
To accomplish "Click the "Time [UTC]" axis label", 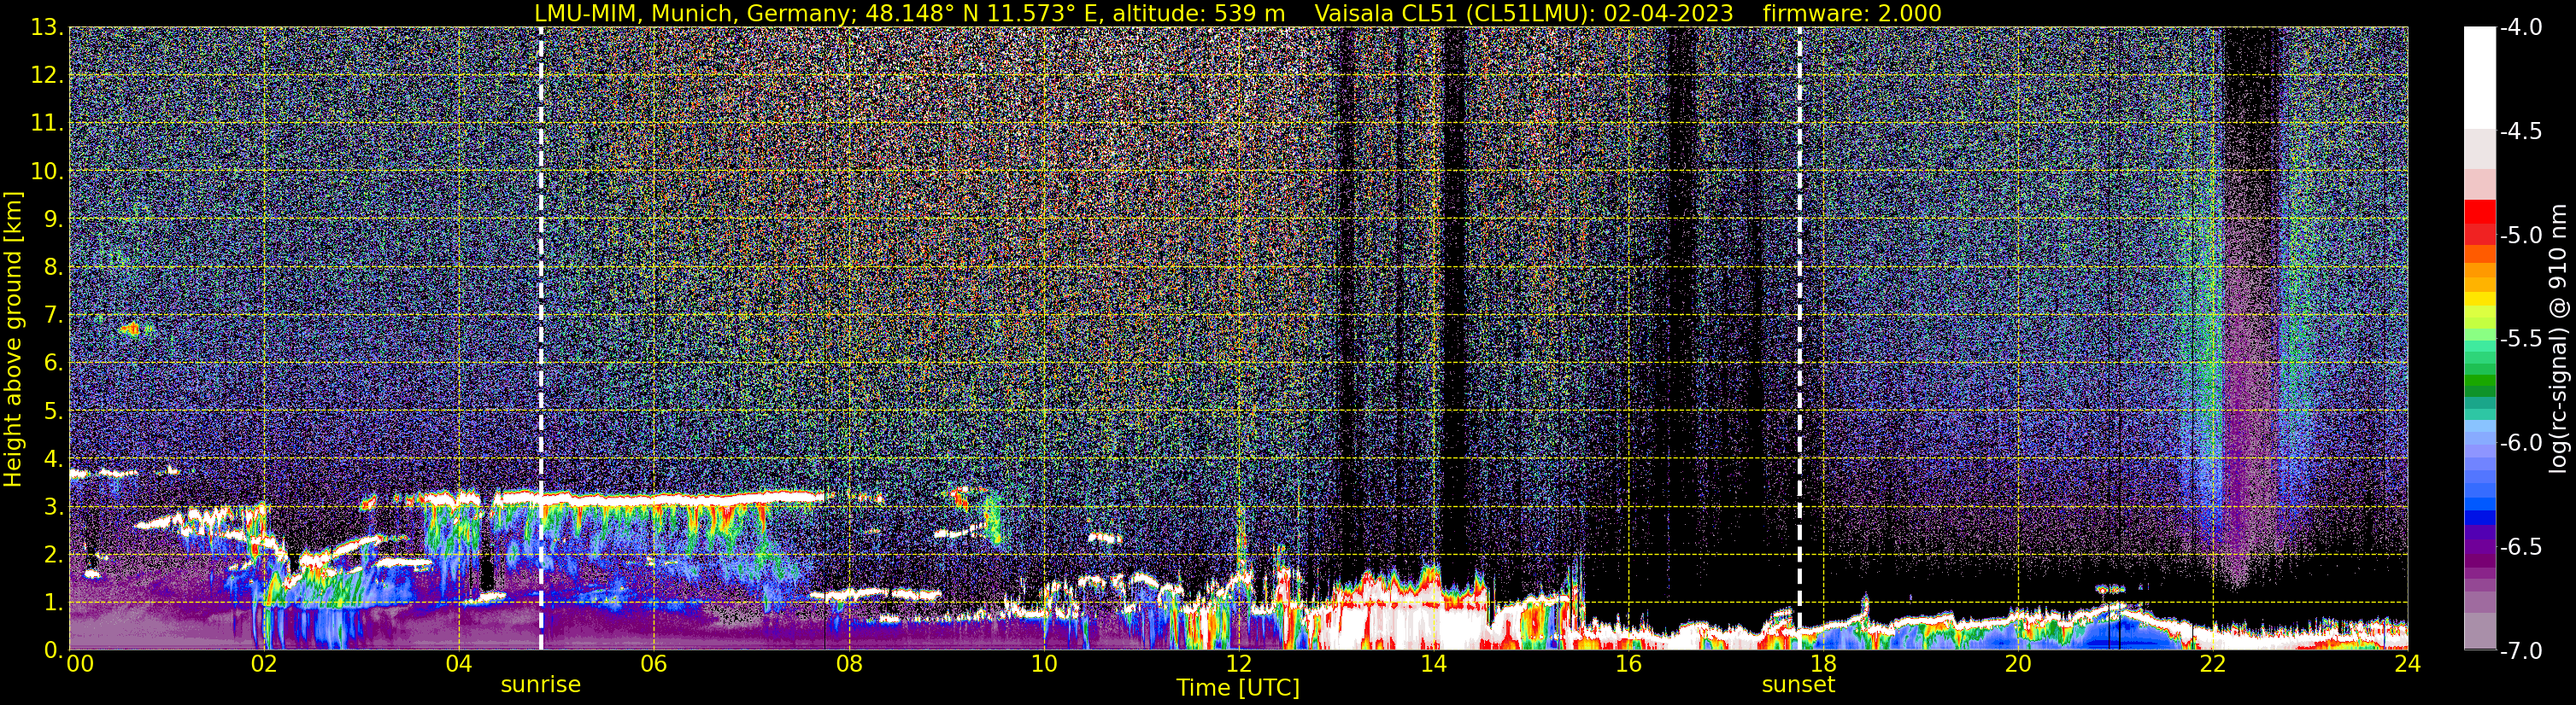I will point(1238,687).
